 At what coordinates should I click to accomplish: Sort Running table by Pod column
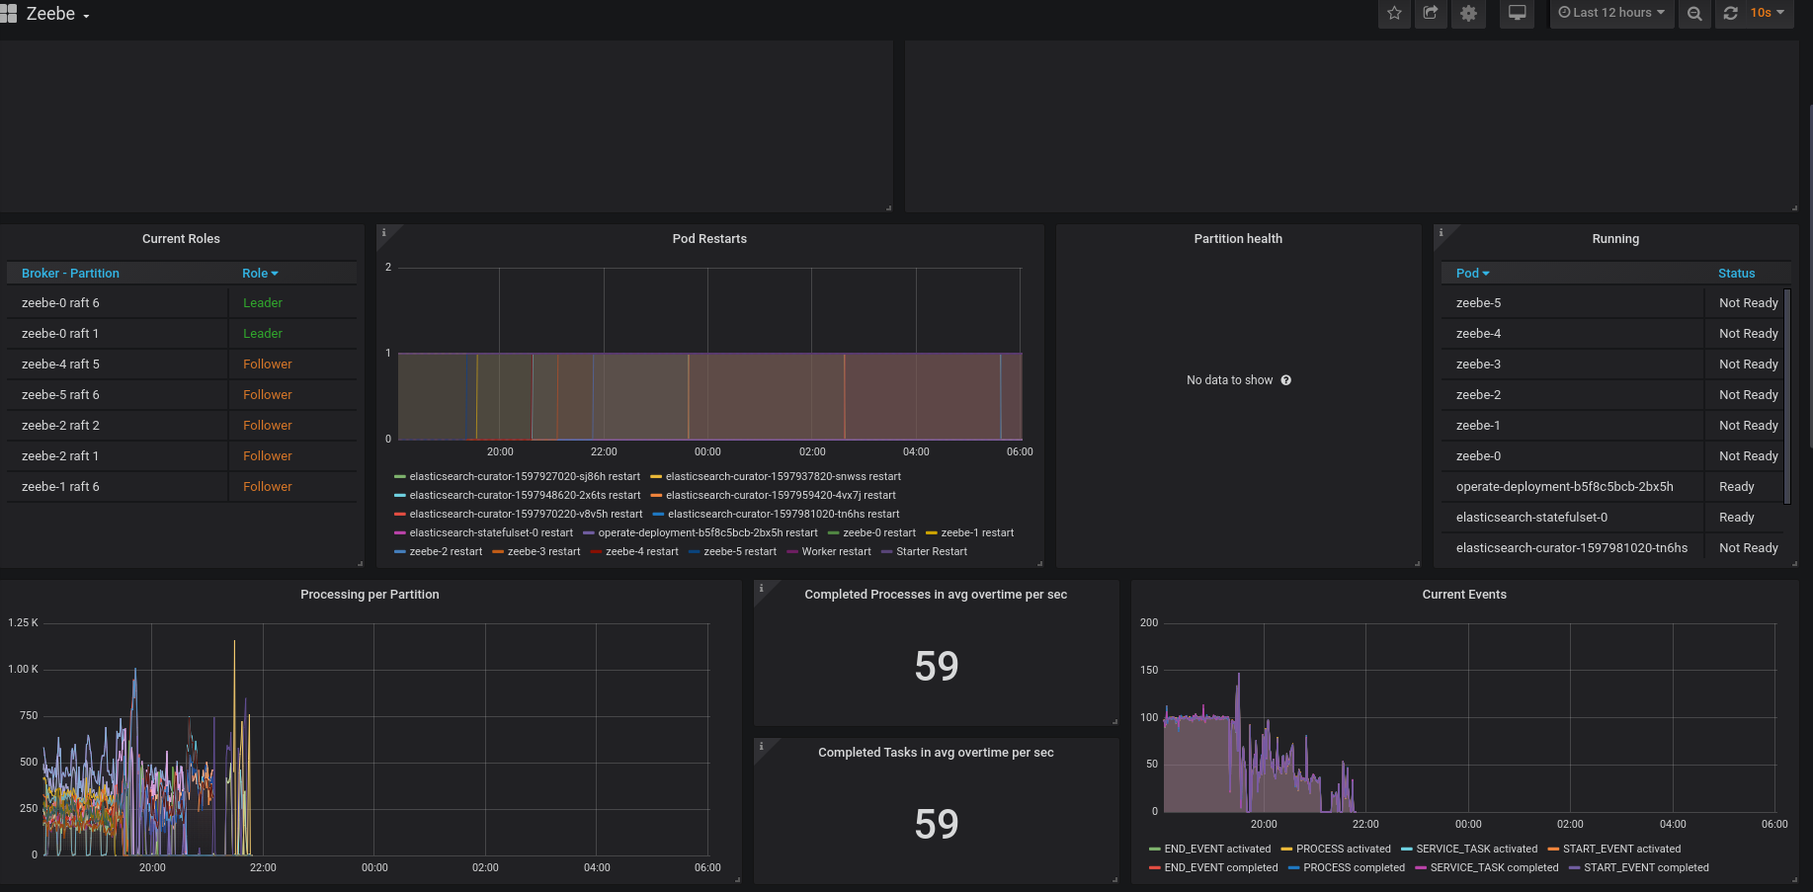click(1472, 274)
